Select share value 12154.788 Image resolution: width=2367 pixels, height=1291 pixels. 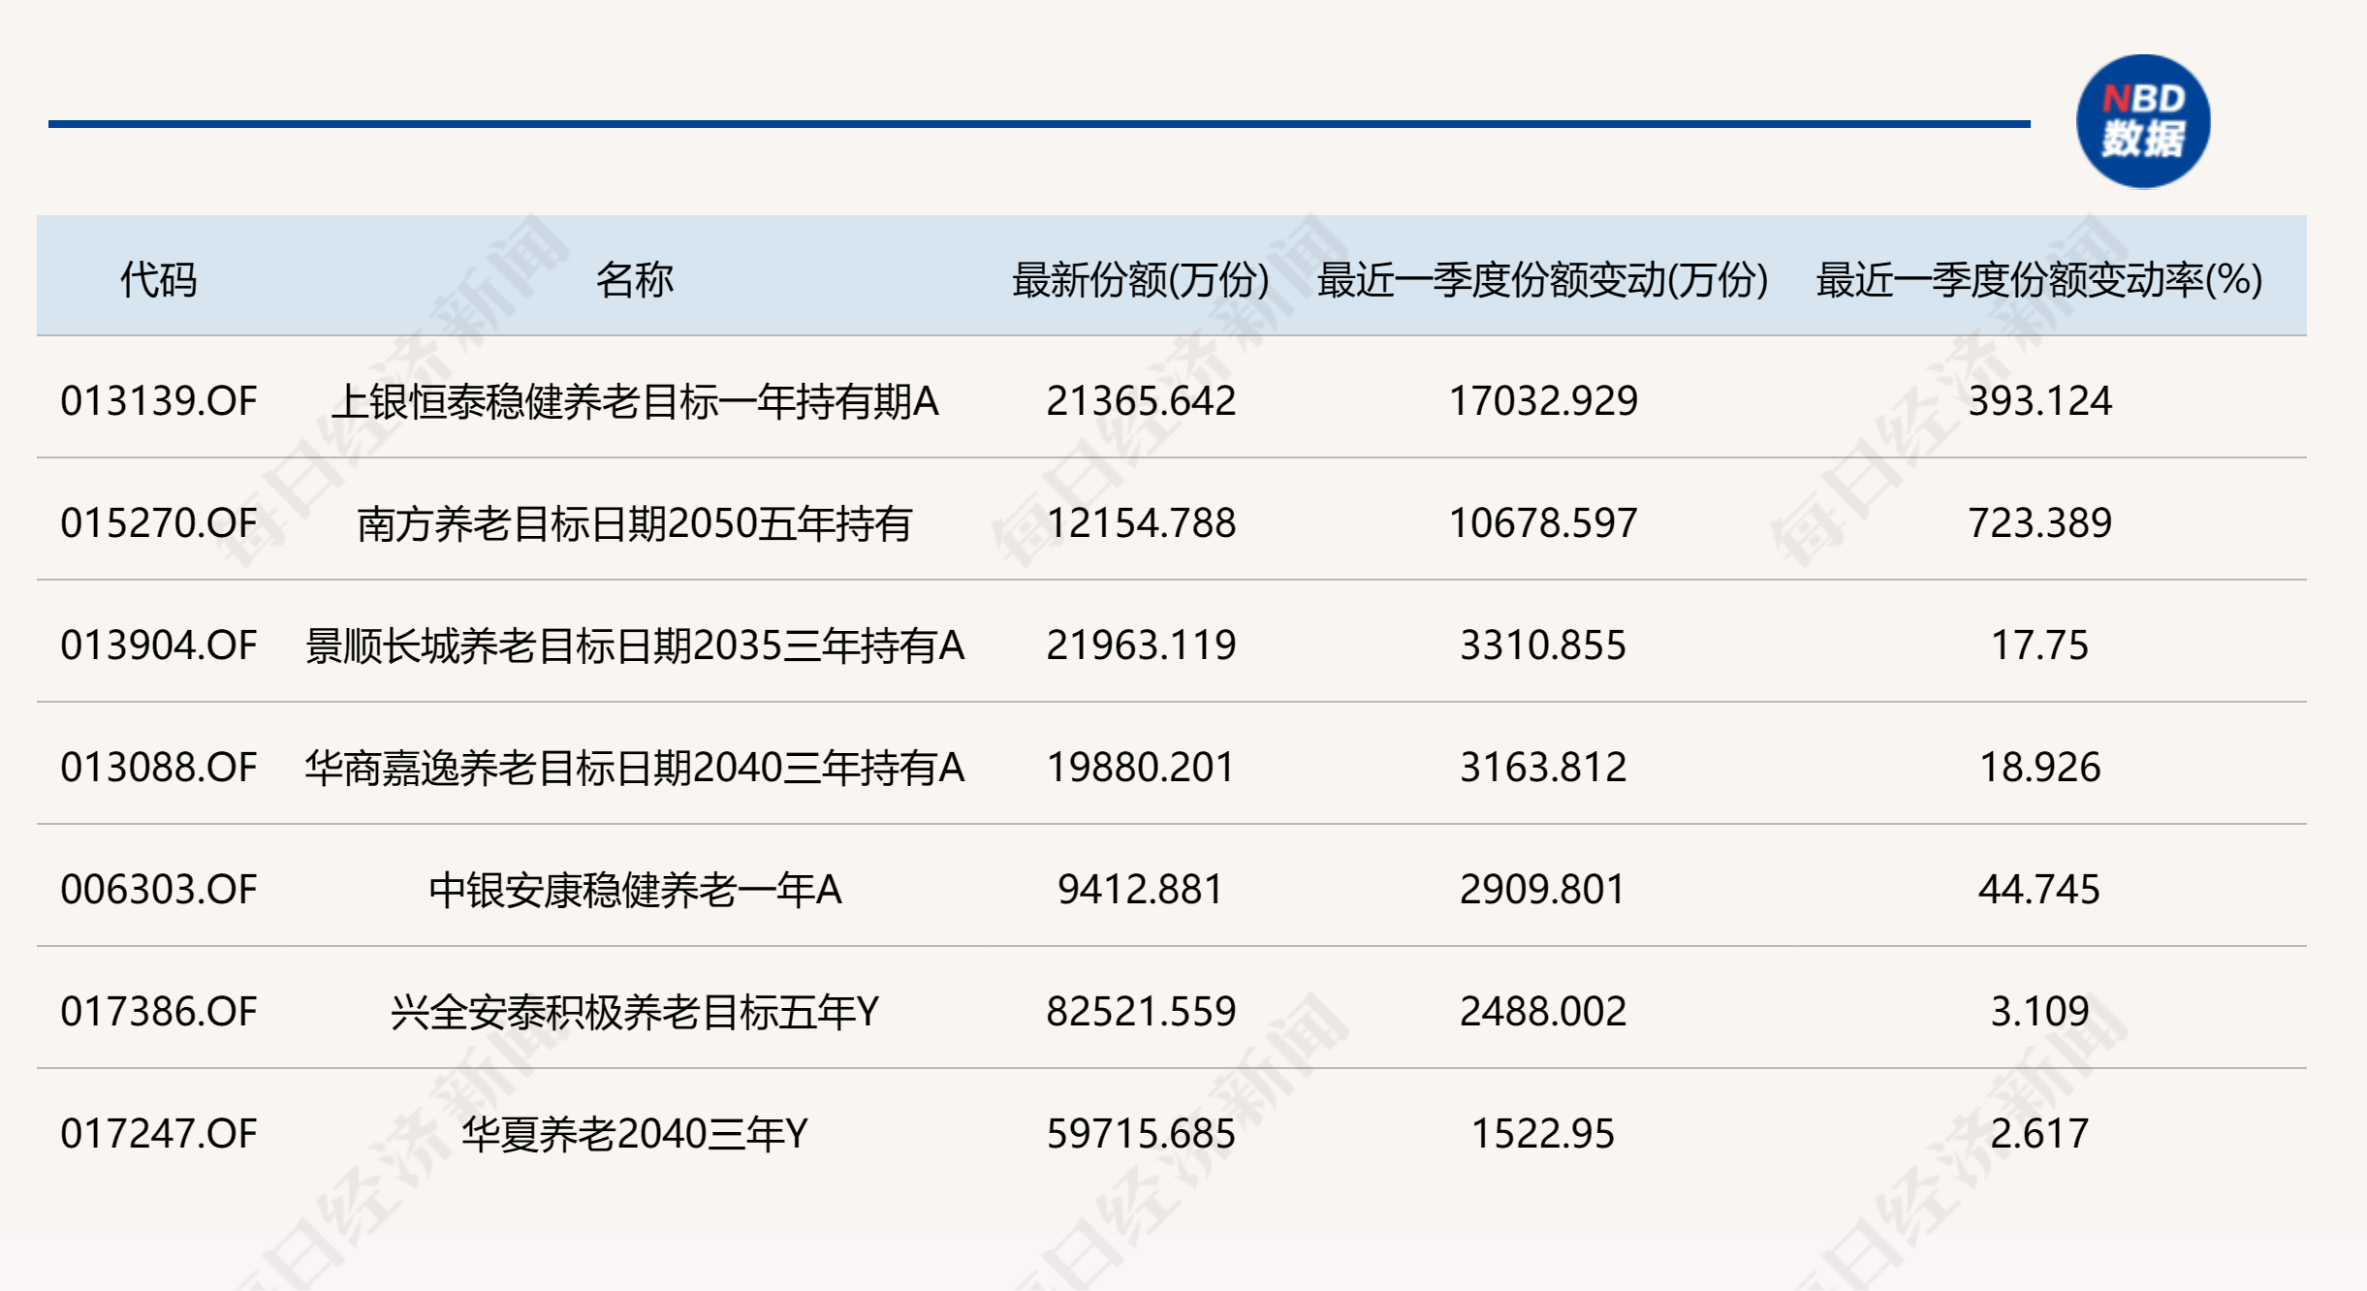1141,522
